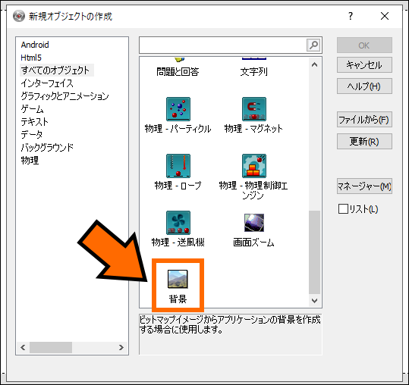
Task: Enable the リスト(L) checkbox
Action: pos(343,209)
